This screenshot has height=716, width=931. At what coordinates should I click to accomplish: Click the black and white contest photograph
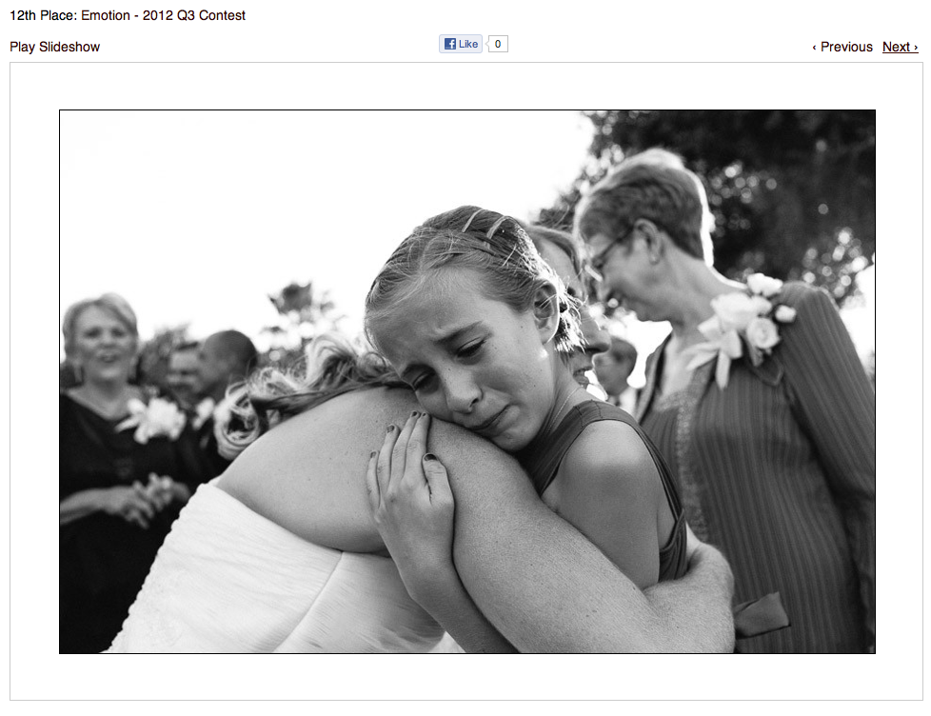click(x=467, y=382)
